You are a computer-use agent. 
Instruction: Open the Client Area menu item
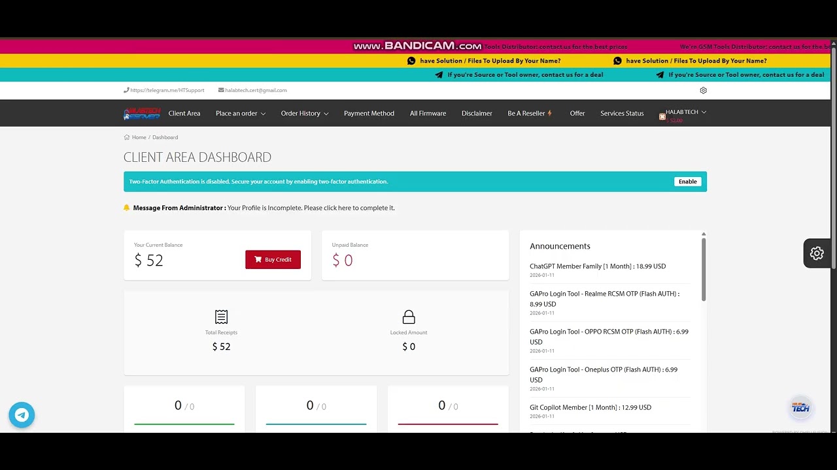(x=184, y=114)
